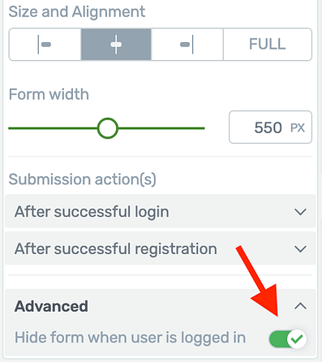The width and height of the screenshot is (322, 362).
Task: Open the After successful login section
Action: (161, 211)
